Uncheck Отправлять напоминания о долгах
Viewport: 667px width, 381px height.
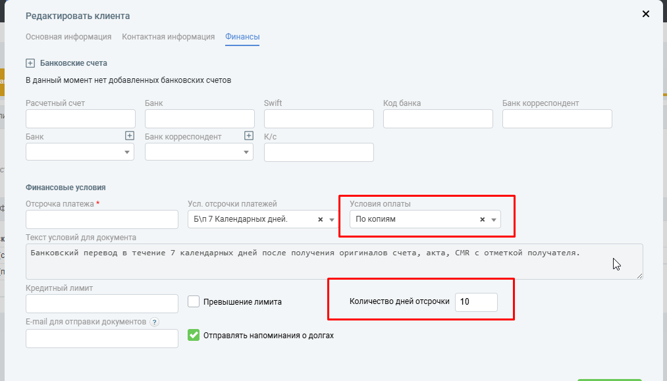tap(194, 335)
